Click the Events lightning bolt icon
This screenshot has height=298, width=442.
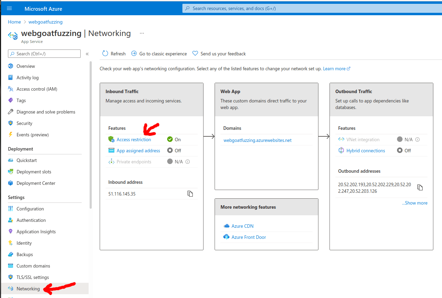point(10,135)
